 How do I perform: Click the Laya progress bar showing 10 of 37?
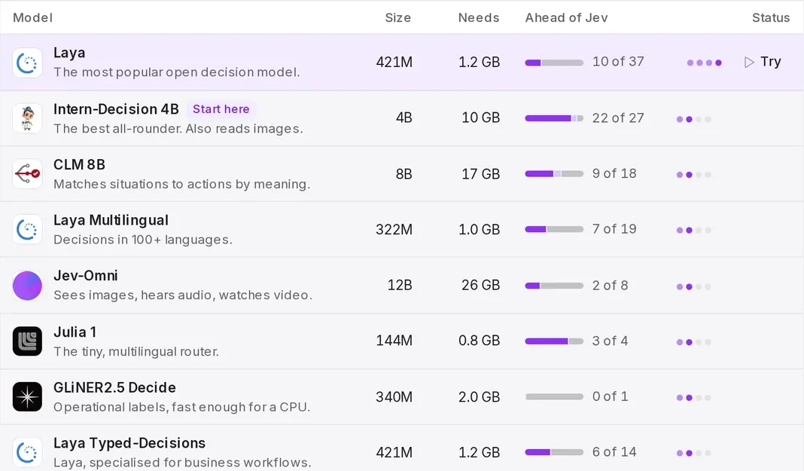click(x=554, y=63)
